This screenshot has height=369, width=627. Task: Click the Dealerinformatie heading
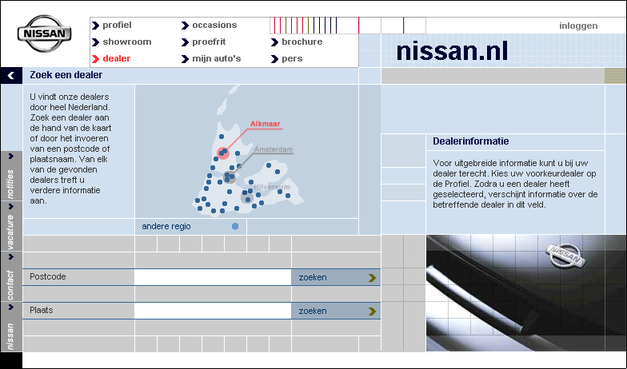470,141
